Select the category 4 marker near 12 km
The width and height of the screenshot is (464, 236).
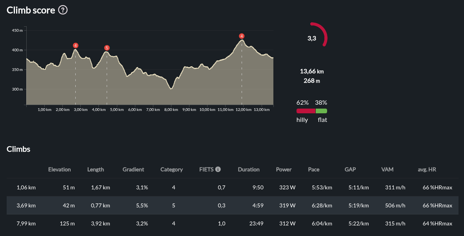click(x=242, y=36)
